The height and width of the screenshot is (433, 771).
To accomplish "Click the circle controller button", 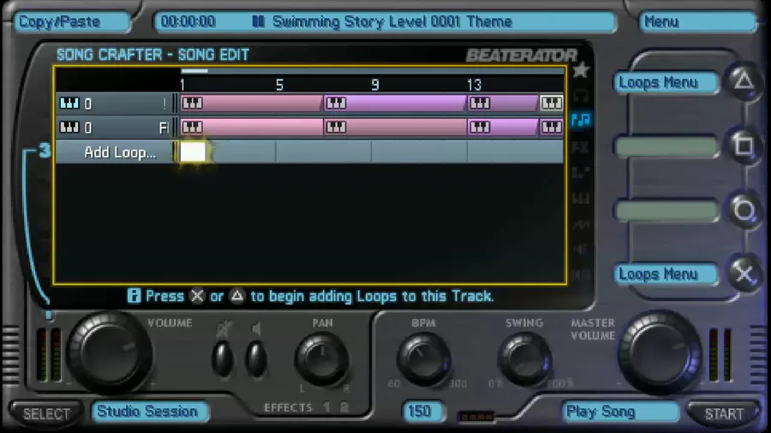I will [744, 211].
